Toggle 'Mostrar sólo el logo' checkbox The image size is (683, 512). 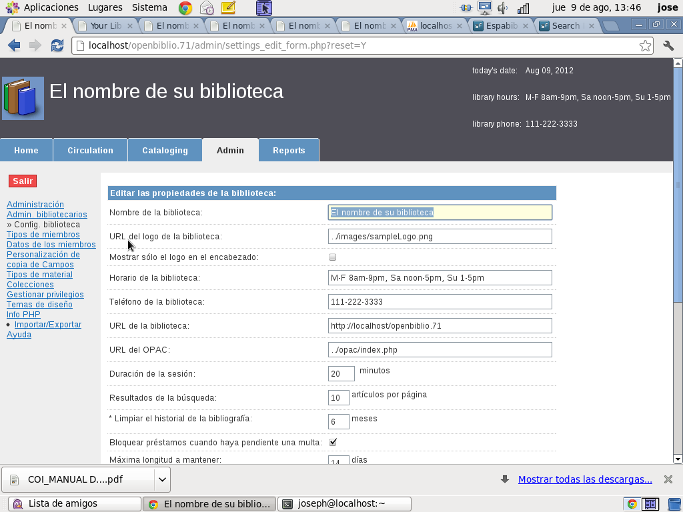tap(333, 257)
